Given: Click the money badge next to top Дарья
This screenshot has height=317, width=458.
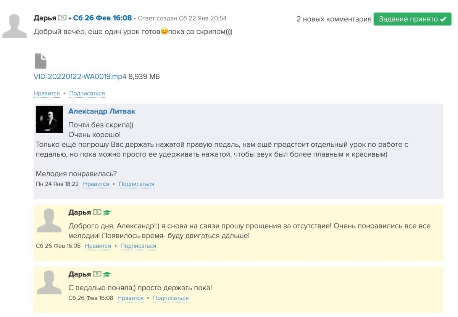Looking at the screenshot, I should (62, 18).
